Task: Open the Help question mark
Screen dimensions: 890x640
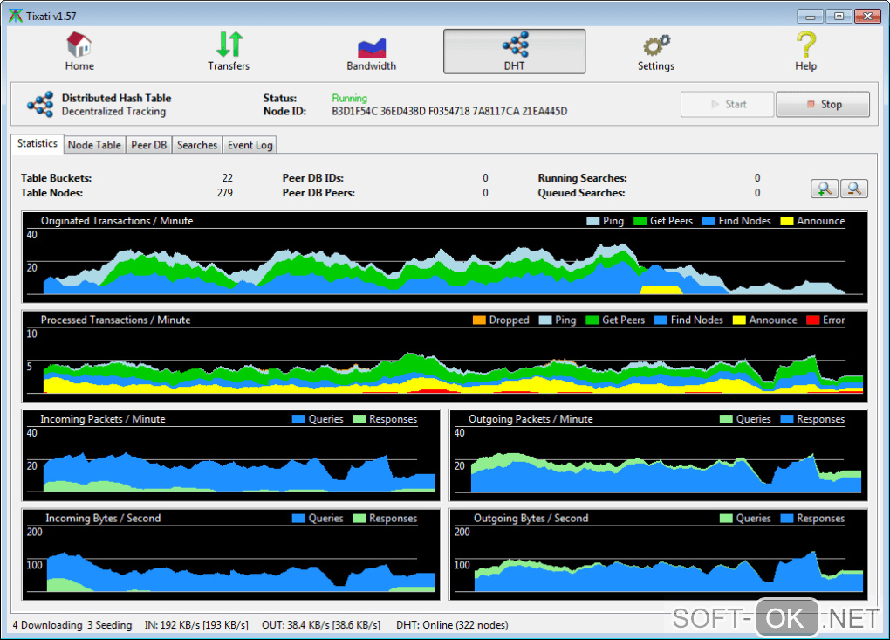Action: [x=805, y=52]
